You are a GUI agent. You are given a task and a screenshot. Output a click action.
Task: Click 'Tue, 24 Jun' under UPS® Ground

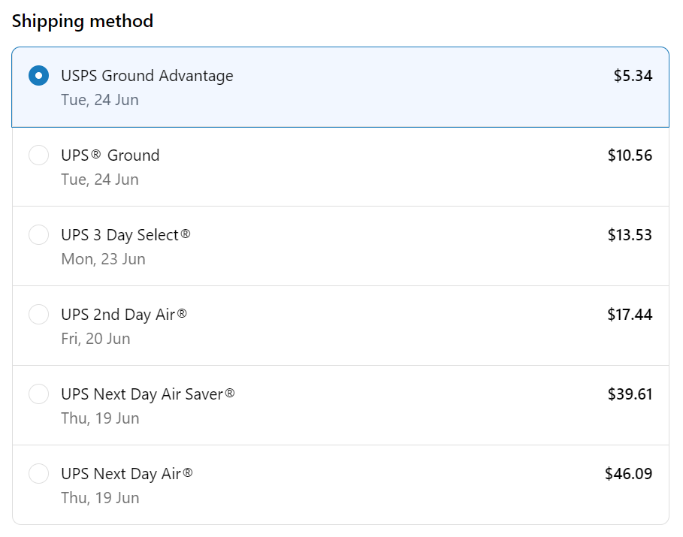(x=100, y=180)
